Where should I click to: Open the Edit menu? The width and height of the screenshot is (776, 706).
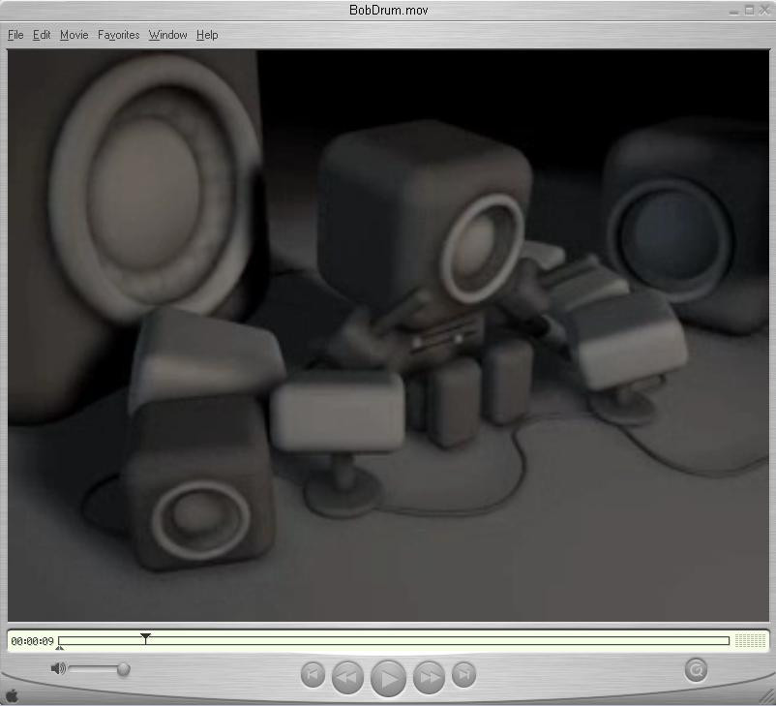coord(42,35)
